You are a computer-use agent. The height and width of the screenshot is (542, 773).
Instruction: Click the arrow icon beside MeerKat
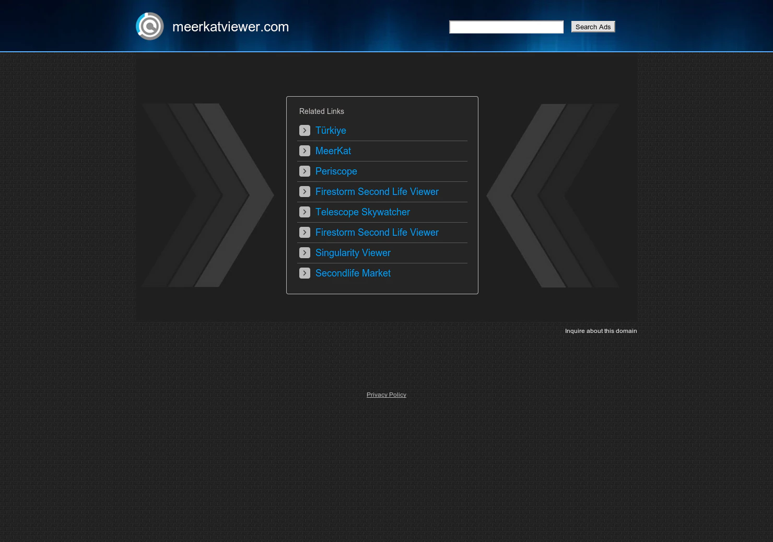click(305, 151)
